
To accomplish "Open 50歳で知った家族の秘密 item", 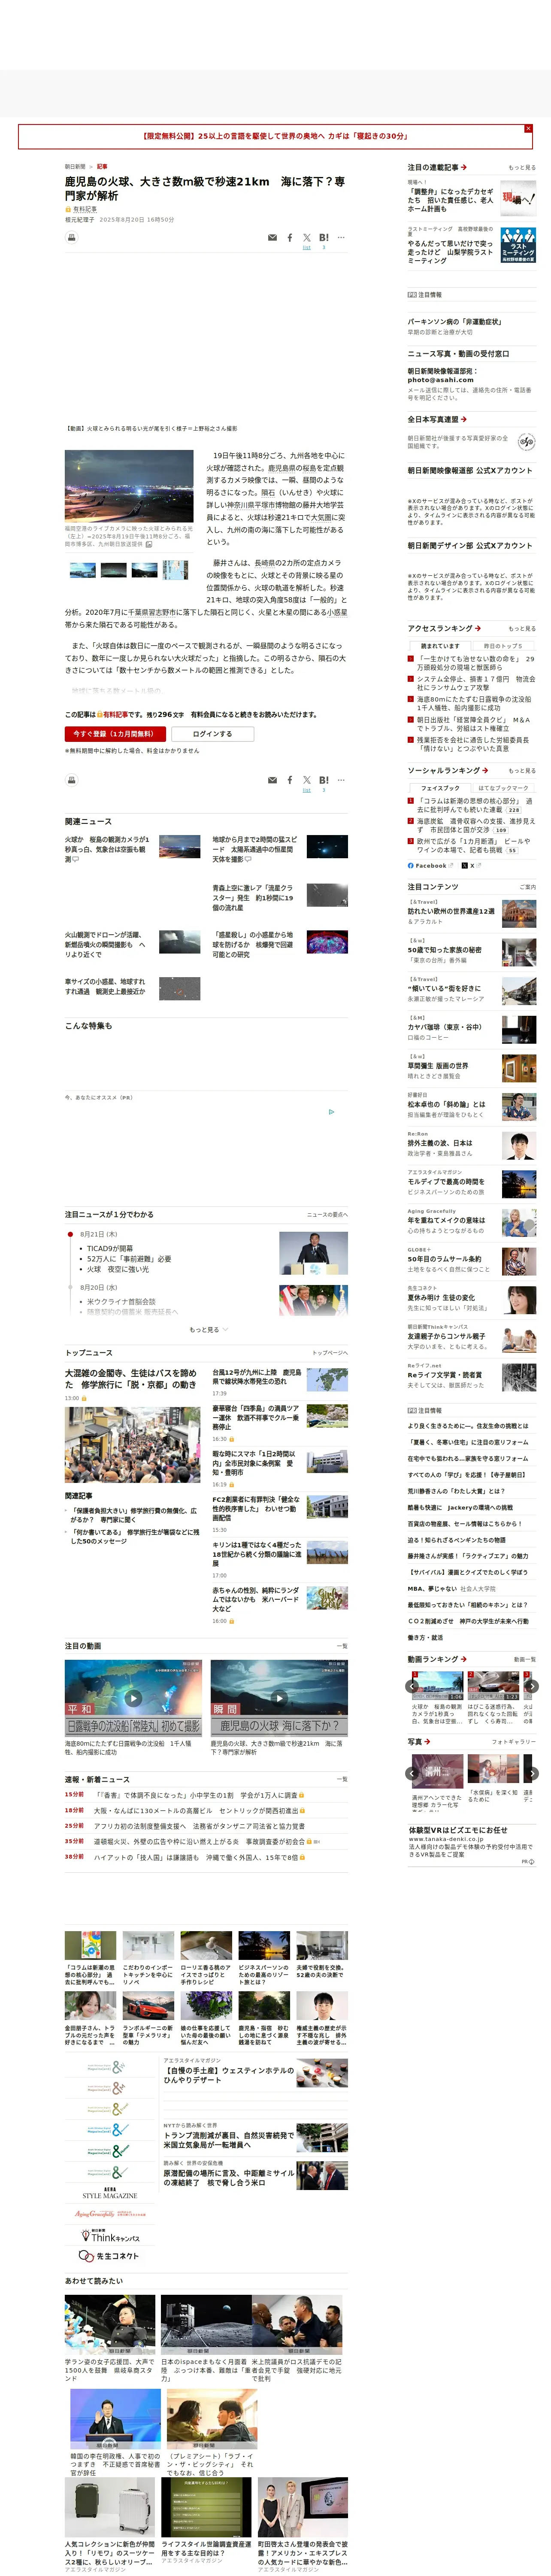I will tap(444, 950).
